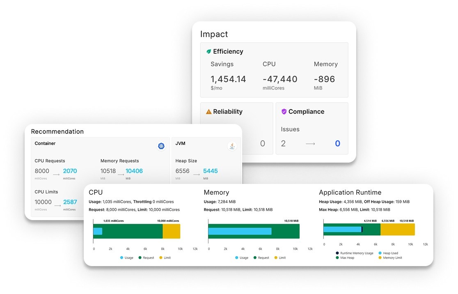Viewport: 458px width, 294px height.
Task: Click the Kubernetes icon on the Container card
Action: coord(161,146)
